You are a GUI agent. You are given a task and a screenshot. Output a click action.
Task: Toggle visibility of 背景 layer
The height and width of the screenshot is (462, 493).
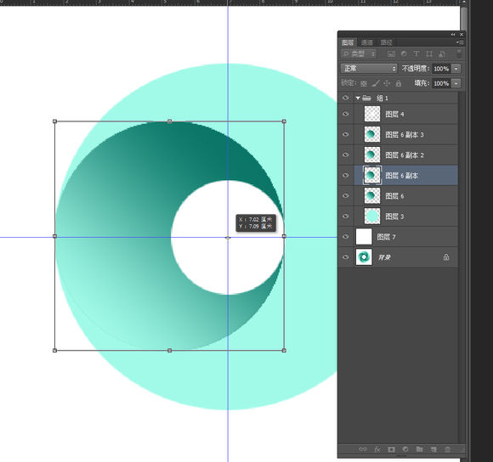(346, 257)
